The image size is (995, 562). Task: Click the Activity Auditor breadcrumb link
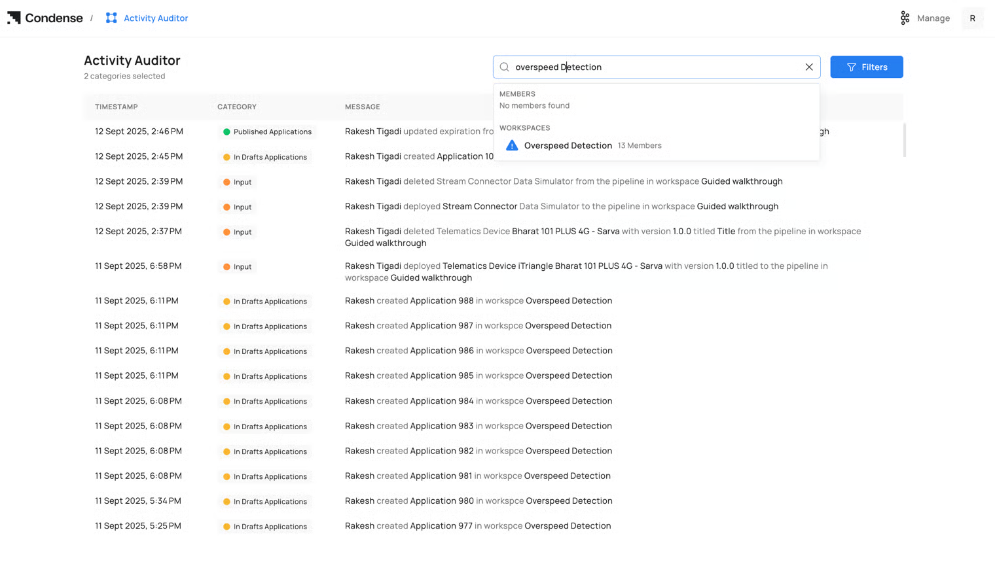click(x=156, y=18)
